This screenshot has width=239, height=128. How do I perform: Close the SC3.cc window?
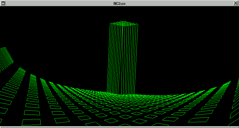coord(236,3)
